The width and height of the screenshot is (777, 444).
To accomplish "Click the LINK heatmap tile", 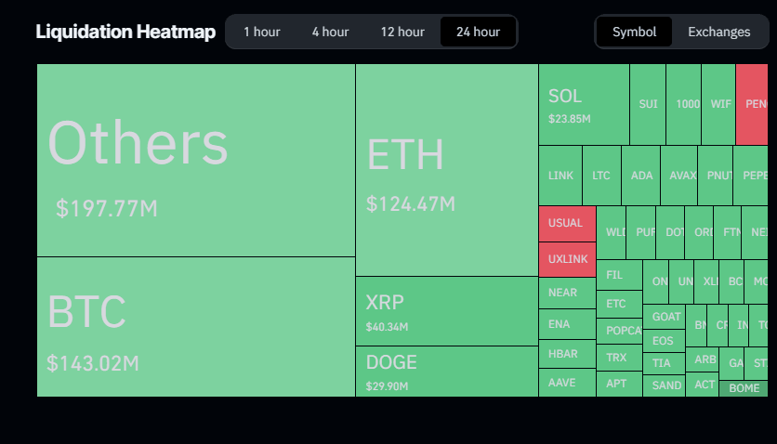I will [560, 176].
